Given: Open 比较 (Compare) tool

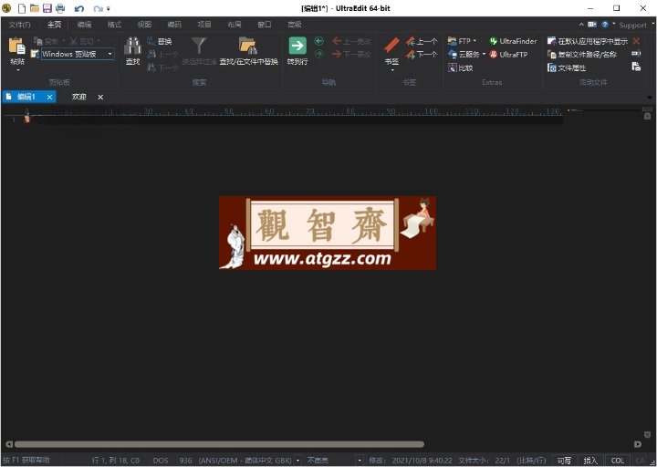Looking at the screenshot, I should coord(460,67).
